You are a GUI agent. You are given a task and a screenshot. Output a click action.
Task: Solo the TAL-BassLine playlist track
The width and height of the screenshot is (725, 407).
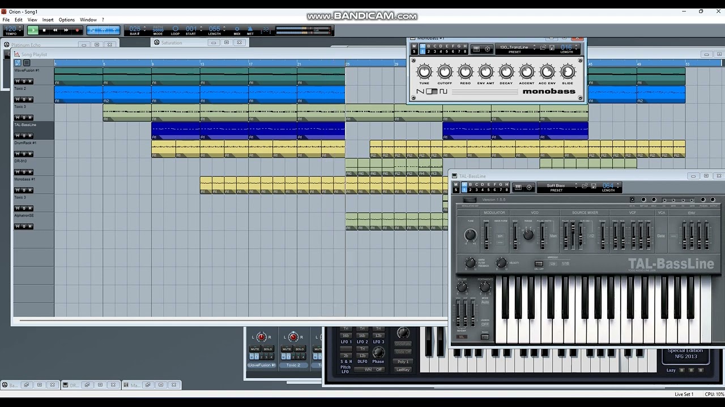pos(24,136)
